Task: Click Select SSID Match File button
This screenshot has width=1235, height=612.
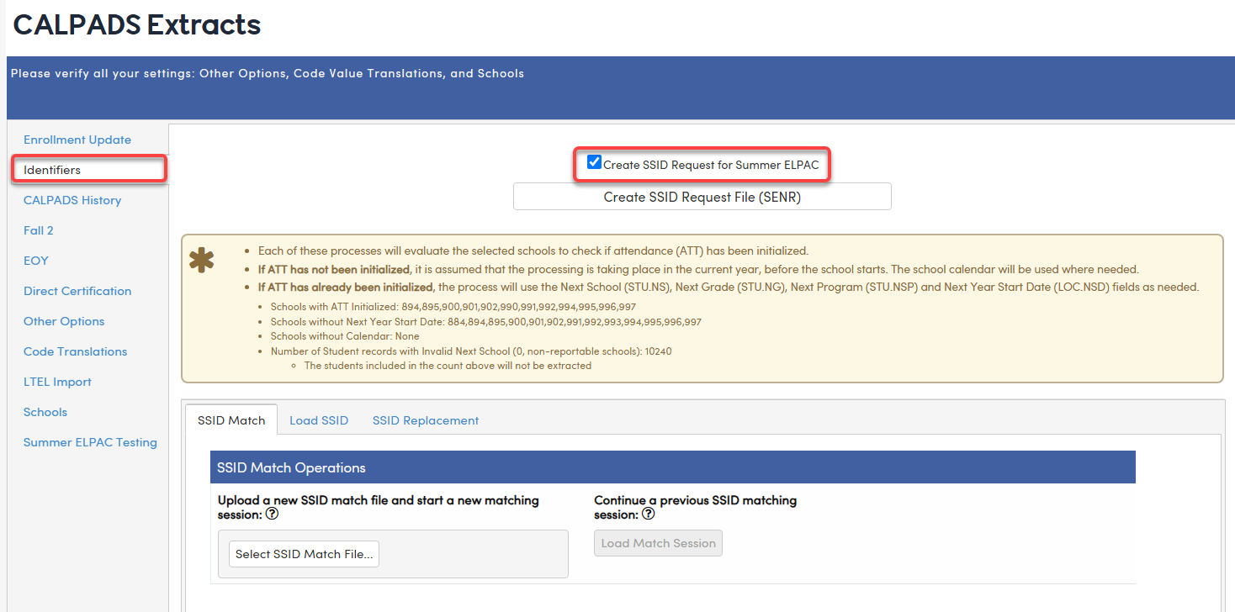Action: (x=304, y=554)
